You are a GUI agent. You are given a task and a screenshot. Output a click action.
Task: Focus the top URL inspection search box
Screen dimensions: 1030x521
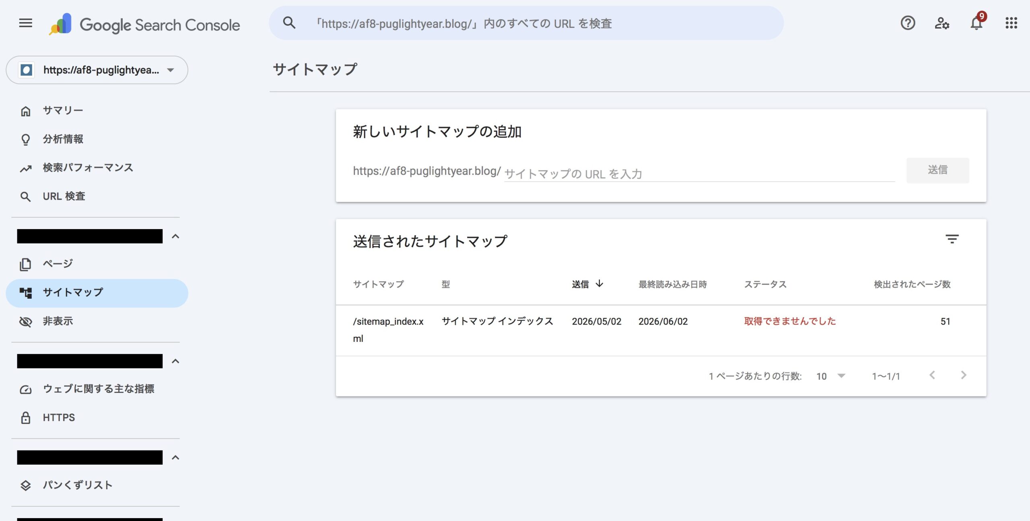tap(526, 23)
